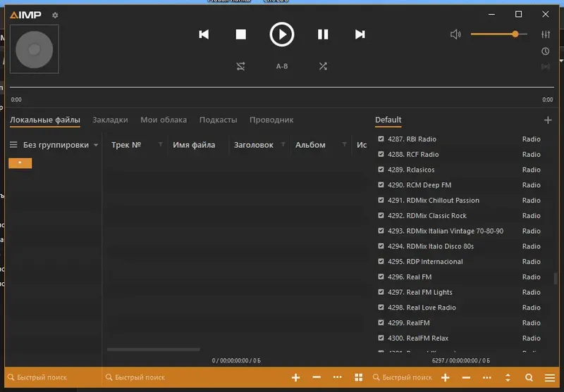Uncheck 4291. RDMix Chillout Passion checkbox
The width and height of the screenshot is (564, 392).
(x=381, y=200)
